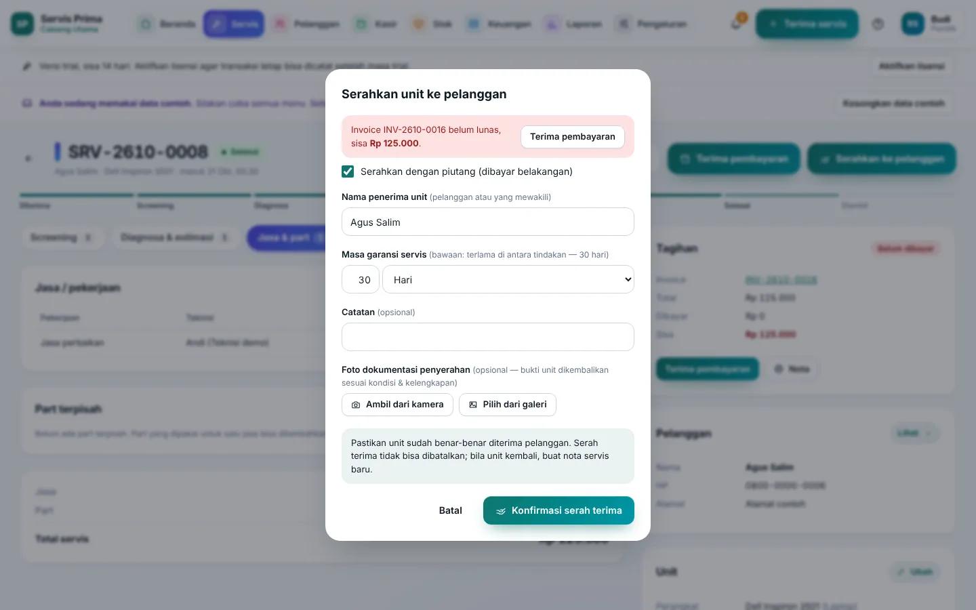Open the Servis menu in navigation

234,24
